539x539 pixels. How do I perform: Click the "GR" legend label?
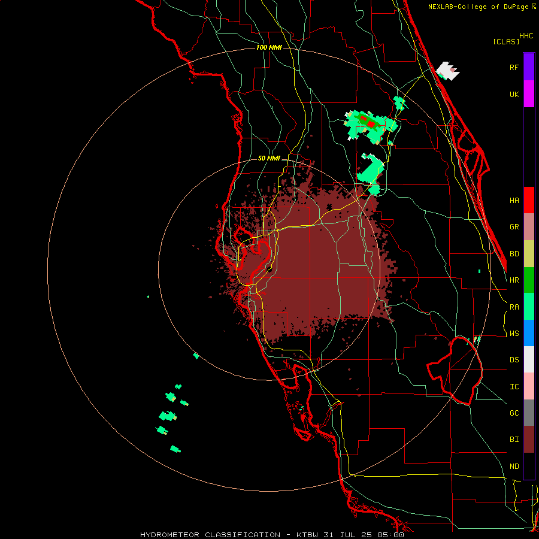tap(514, 227)
